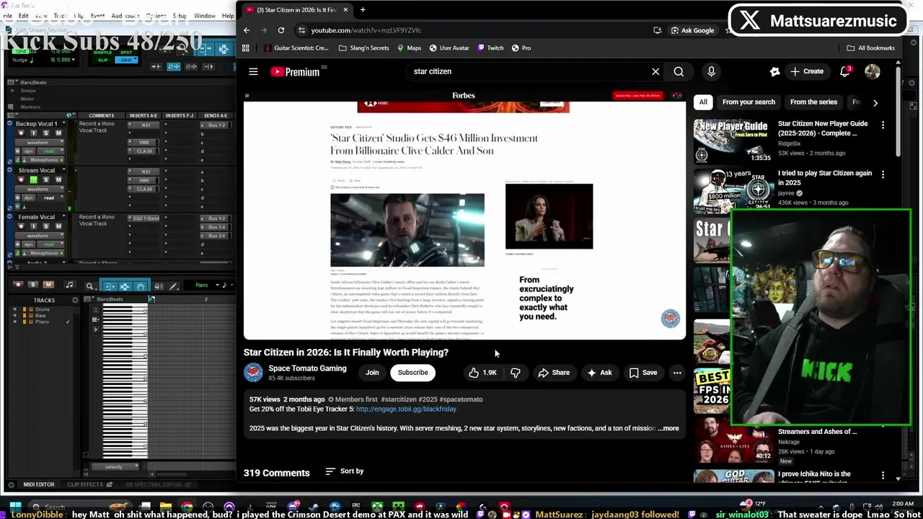Open Stream Vocal automation mode read selector
This screenshot has width=923, height=519.
(x=50, y=198)
